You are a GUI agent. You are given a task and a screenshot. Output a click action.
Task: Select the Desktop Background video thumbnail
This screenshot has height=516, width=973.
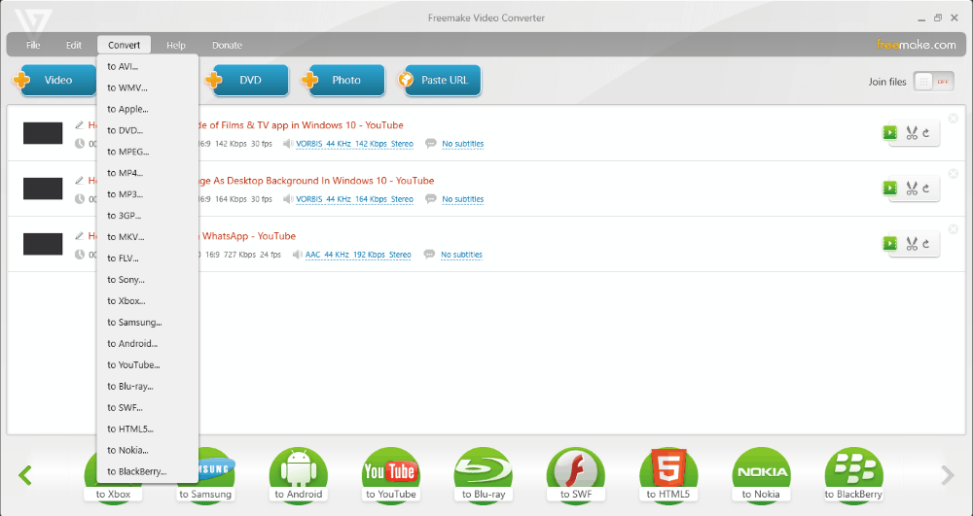[43, 189]
